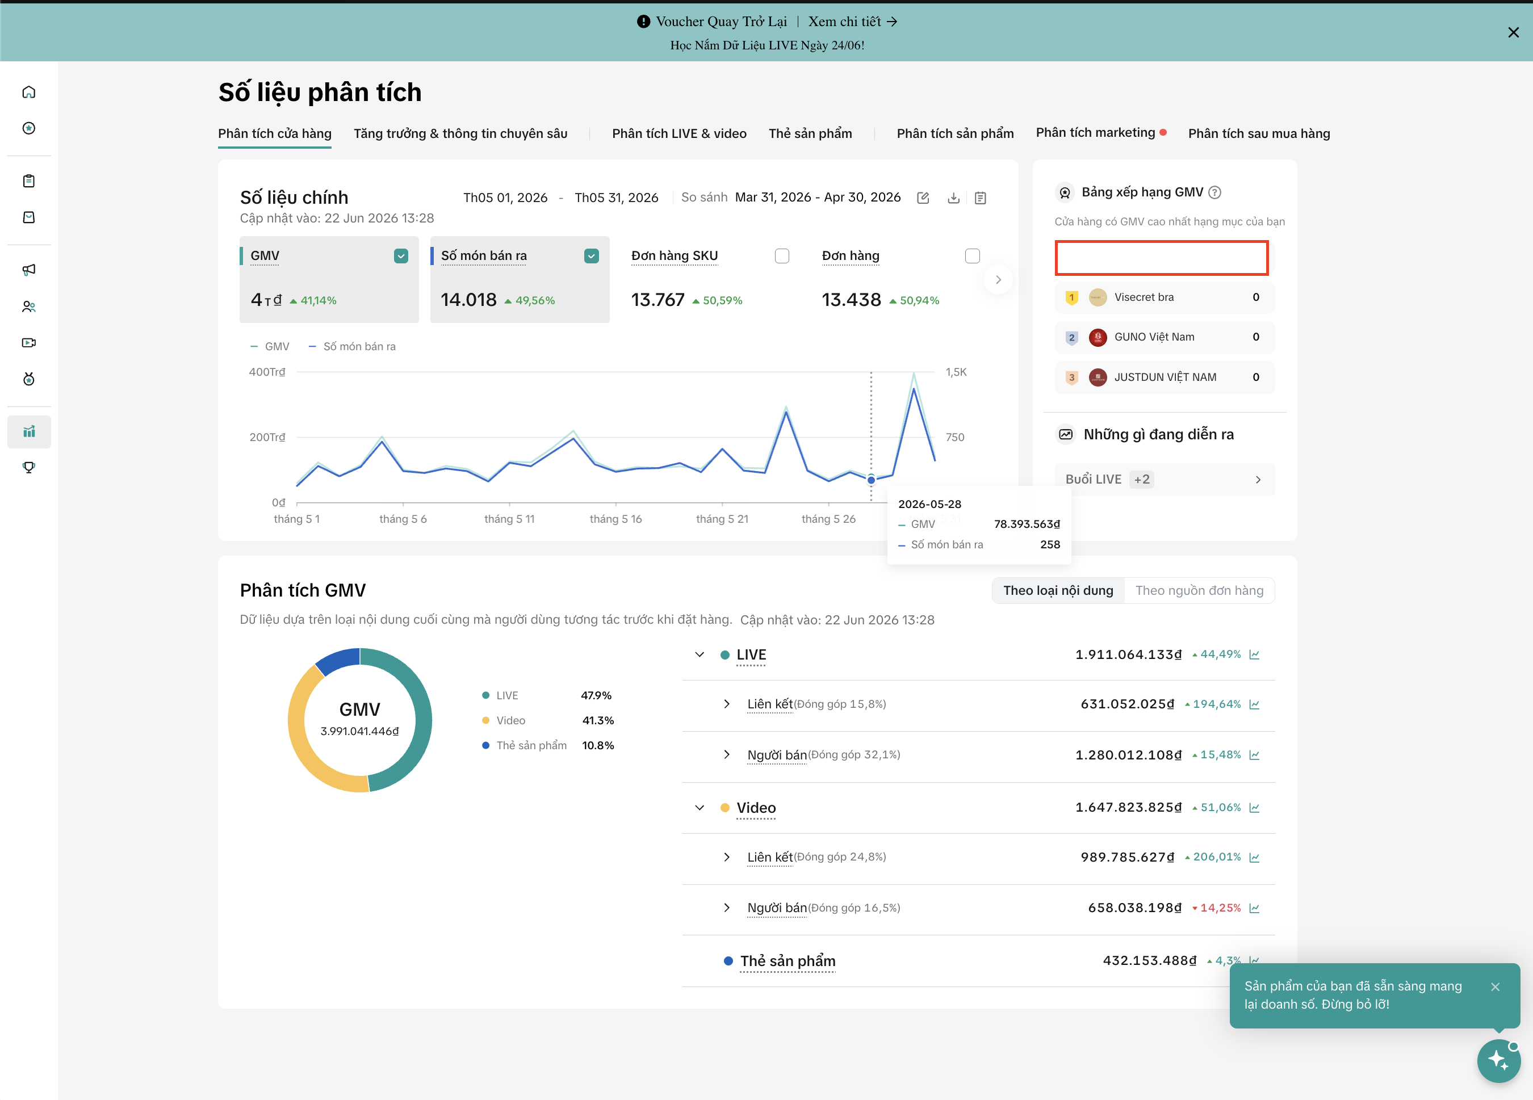Open the home icon in the sidebar
The width and height of the screenshot is (1533, 1100).
point(28,92)
